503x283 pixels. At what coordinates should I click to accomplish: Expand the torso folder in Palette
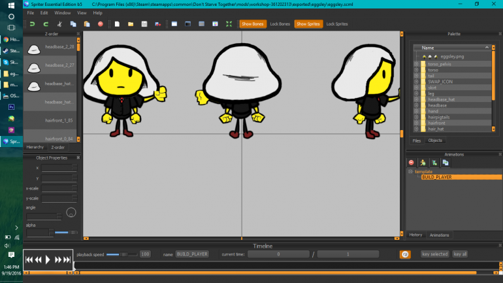416,70
